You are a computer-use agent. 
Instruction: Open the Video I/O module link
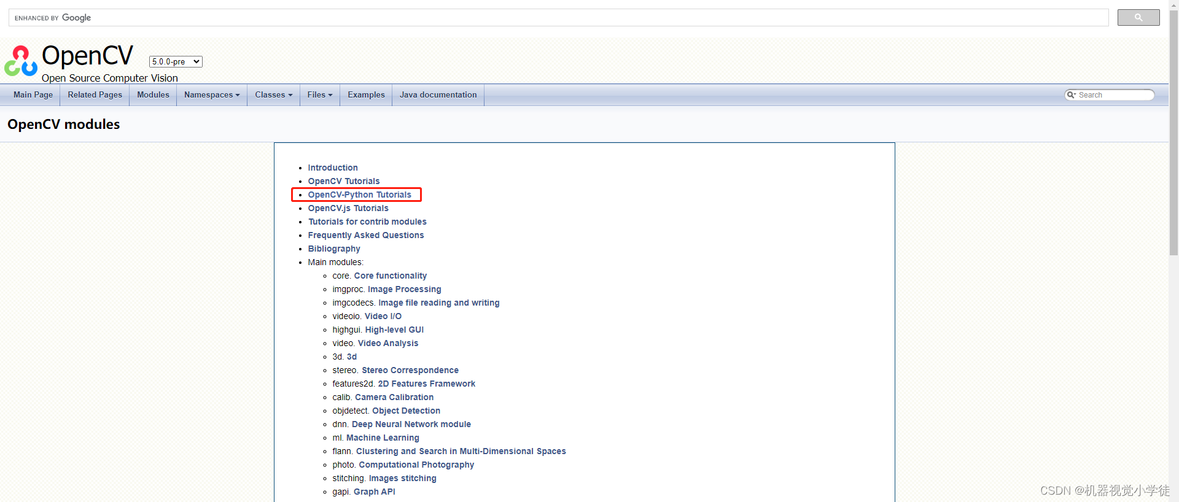[383, 316]
